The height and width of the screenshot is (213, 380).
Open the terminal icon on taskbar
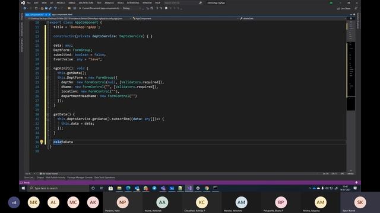point(215,188)
